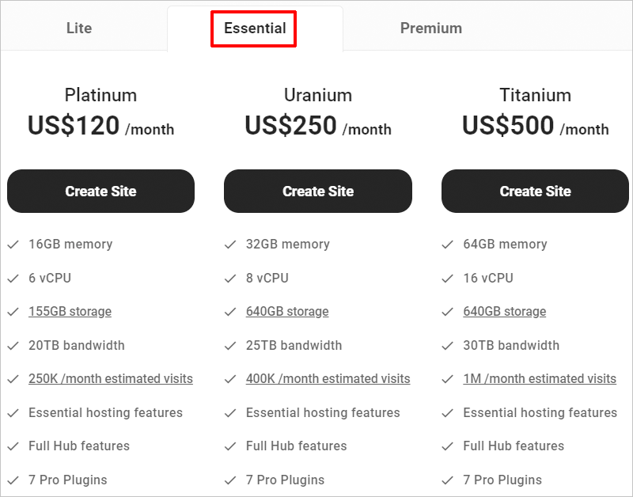Open the 640GB storage link under Uranium
633x497 pixels.
coord(287,311)
